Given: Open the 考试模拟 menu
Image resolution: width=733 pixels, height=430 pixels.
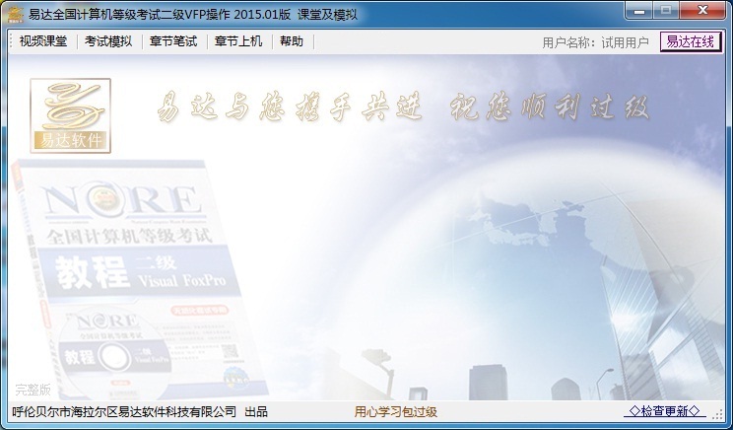Looking at the screenshot, I should (x=108, y=41).
